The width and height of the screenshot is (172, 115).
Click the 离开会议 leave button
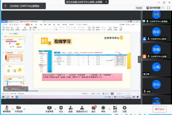coord(160,109)
